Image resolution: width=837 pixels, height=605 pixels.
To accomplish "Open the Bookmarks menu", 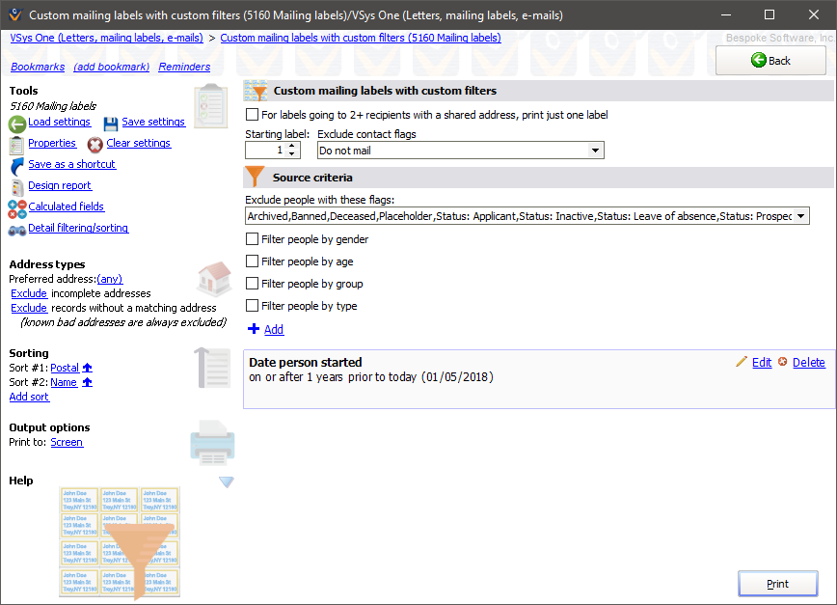I will click(x=37, y=67).
